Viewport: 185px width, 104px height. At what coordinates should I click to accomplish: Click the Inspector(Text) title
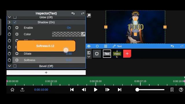click(x=46, y=14)
